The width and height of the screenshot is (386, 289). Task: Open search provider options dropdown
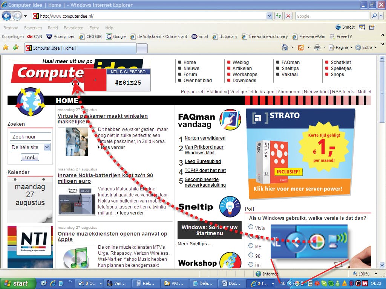pyautogui.click(x=381, y=16)
